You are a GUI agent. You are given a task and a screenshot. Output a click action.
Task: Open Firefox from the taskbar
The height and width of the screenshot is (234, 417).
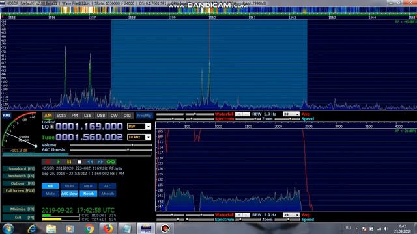pyautogui.click(x=108, y=228)
